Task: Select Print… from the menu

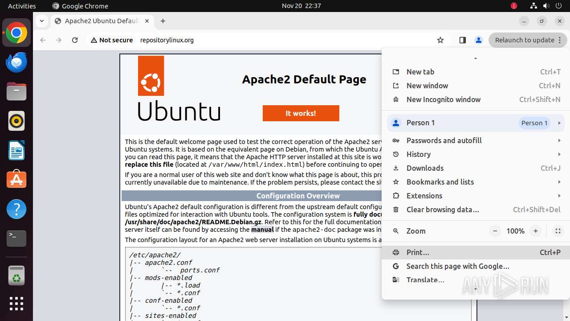Action: pos(476,252)
